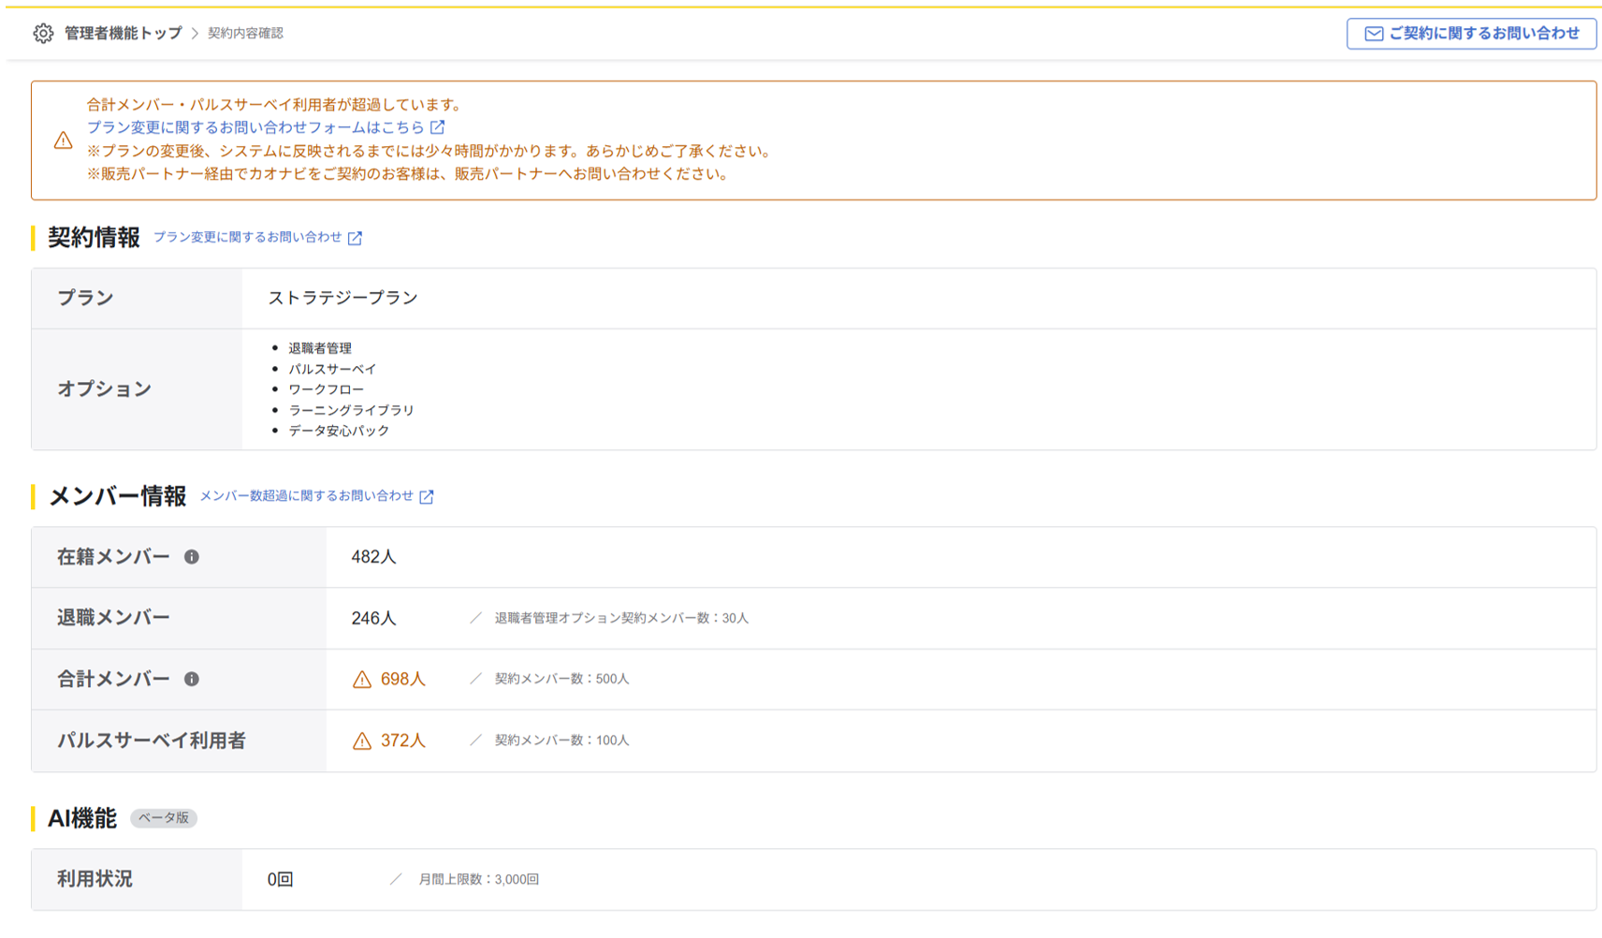
Task: Click the info icon next to 在籍メンバー
Action: coord(192,556)
